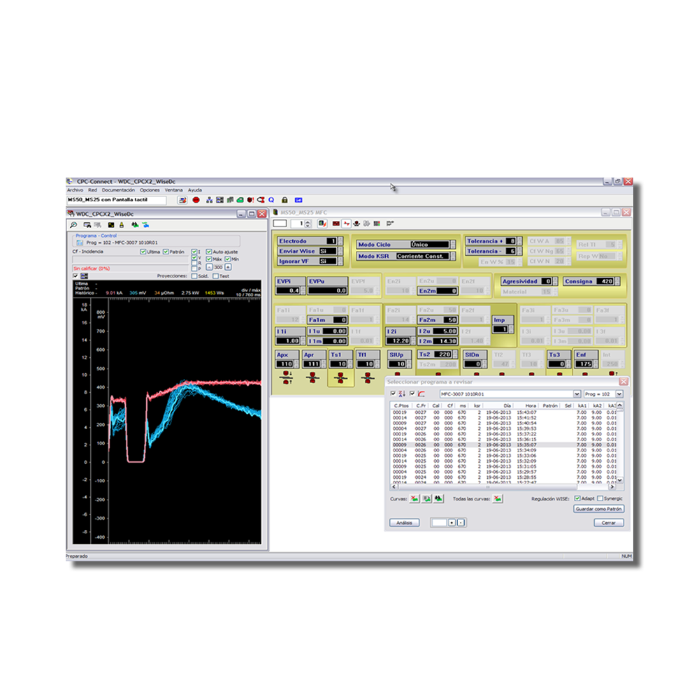Click the padlock icon on the main toolbar
Viewport: 699px width, 699px height.
coord(282,201)
